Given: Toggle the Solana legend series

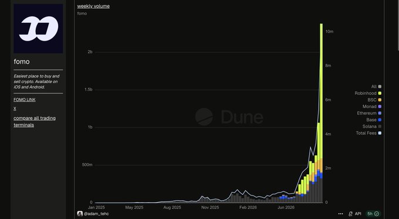Looking at the screenshot, I should (372, 126).
